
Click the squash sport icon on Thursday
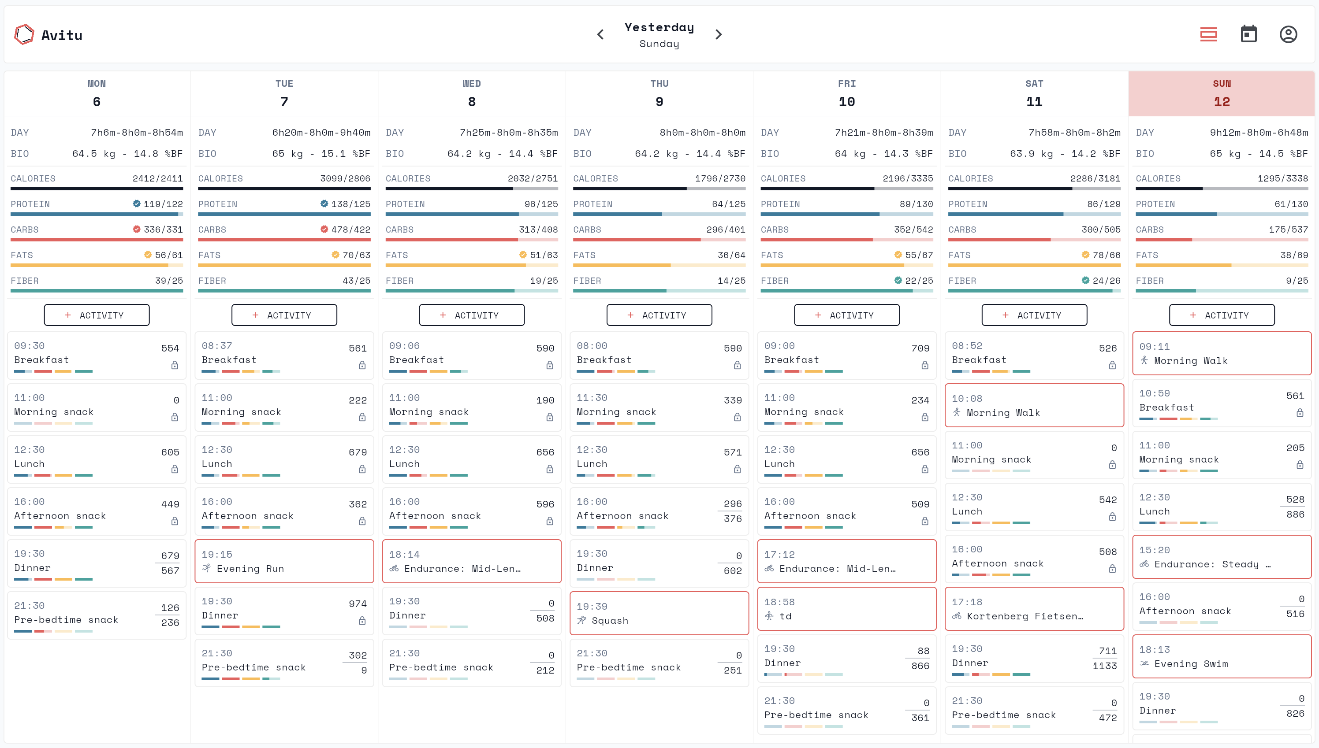tap(581, 620)
